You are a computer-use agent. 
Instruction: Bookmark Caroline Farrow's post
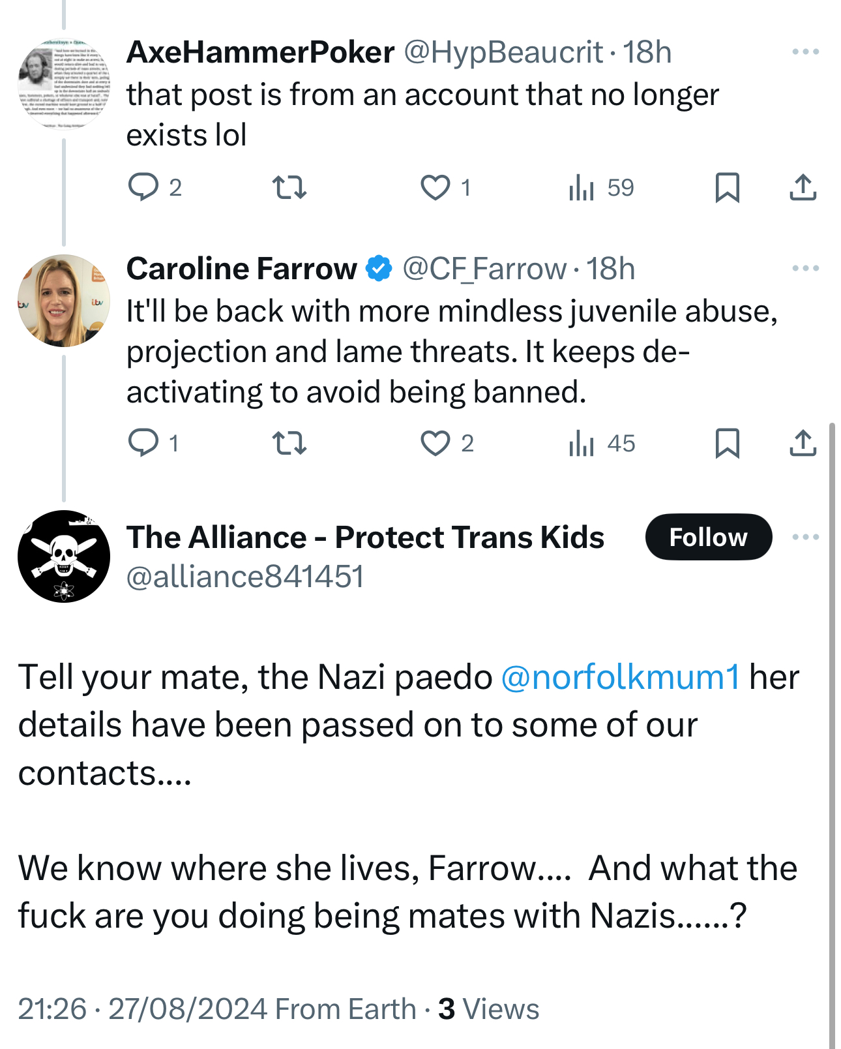coord(727,443)
